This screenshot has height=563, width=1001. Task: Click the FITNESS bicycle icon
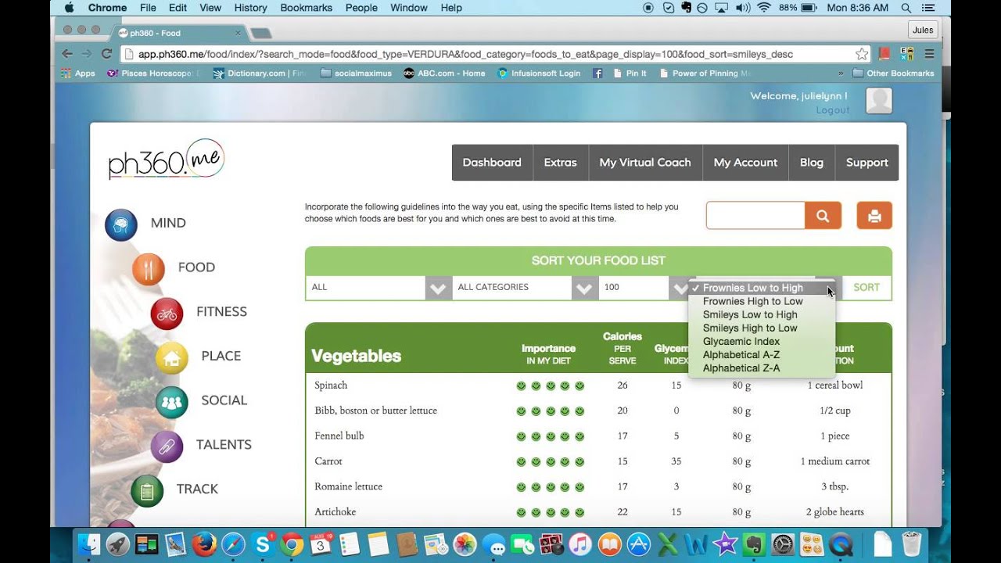click(x=167, y=314)
